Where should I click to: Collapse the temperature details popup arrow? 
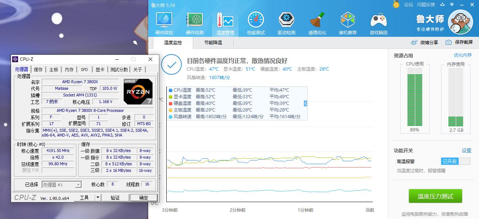pos(305,103)
